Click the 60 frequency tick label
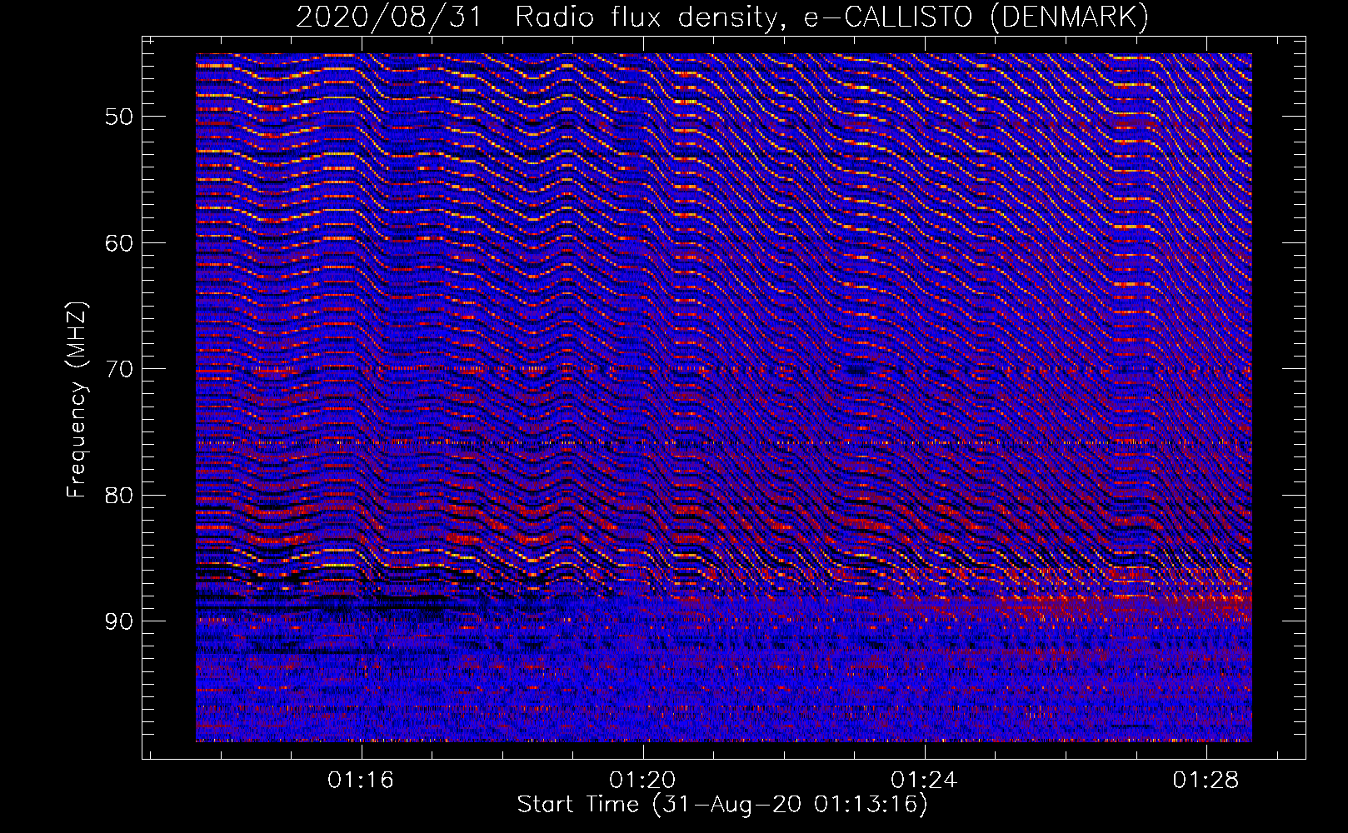This screenshot has height=833, width=1348. pos(119,243)
